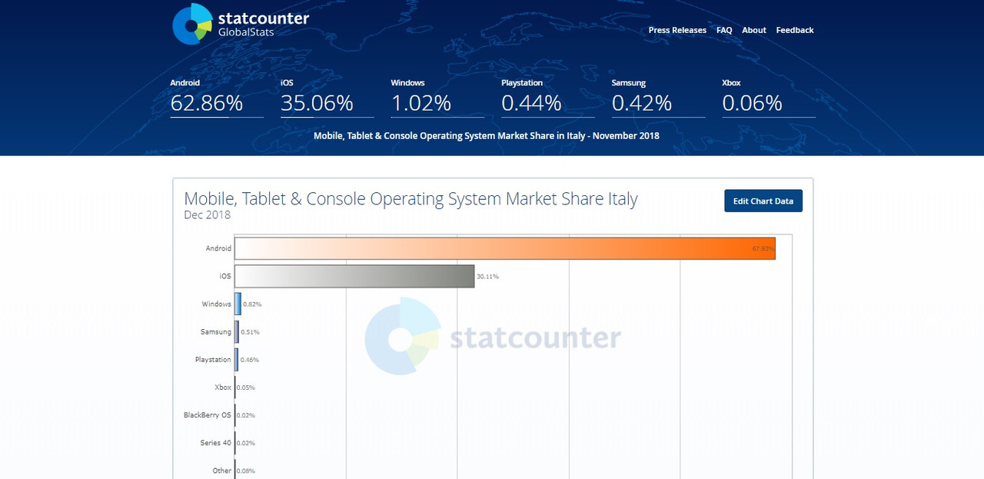Click the Android axis label
The image size is (984, 479).
218,248
